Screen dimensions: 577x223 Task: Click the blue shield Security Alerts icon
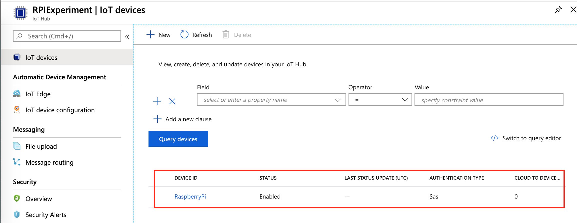(x=17, y=214)
